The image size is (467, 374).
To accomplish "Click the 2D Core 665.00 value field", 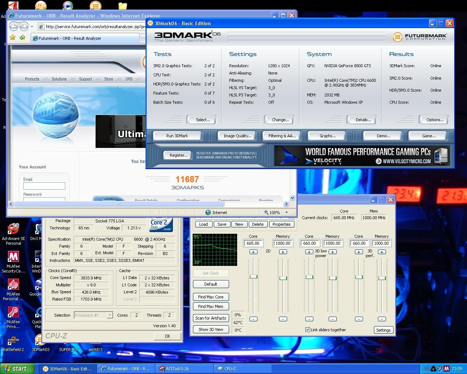I will [253, 243].
